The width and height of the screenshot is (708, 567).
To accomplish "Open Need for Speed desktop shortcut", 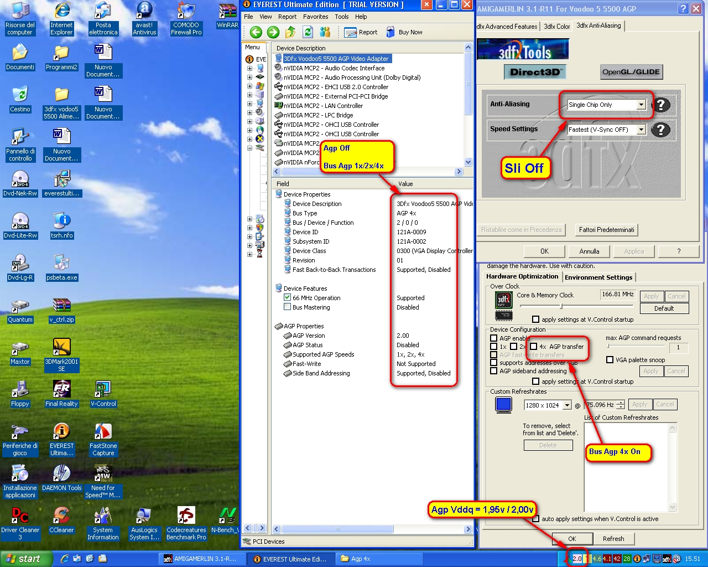I will click(x=103, y=481).
